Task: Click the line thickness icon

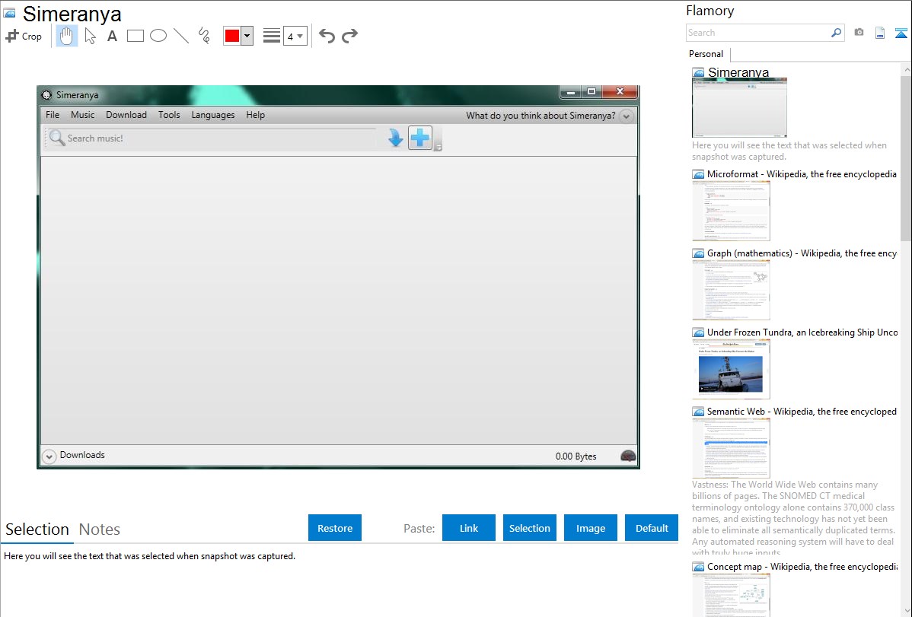Action: coord(272,36)
